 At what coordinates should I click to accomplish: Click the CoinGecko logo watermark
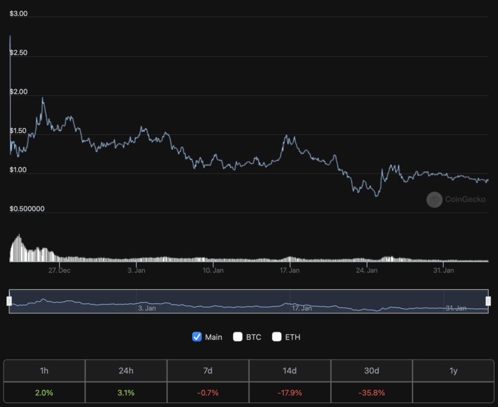(456, 199)
